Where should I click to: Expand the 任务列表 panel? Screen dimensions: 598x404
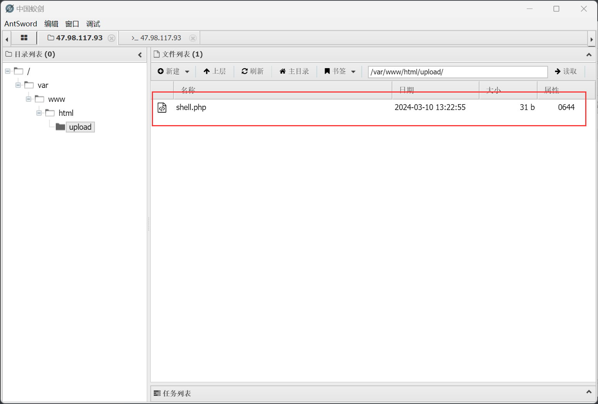pos(589,392)
